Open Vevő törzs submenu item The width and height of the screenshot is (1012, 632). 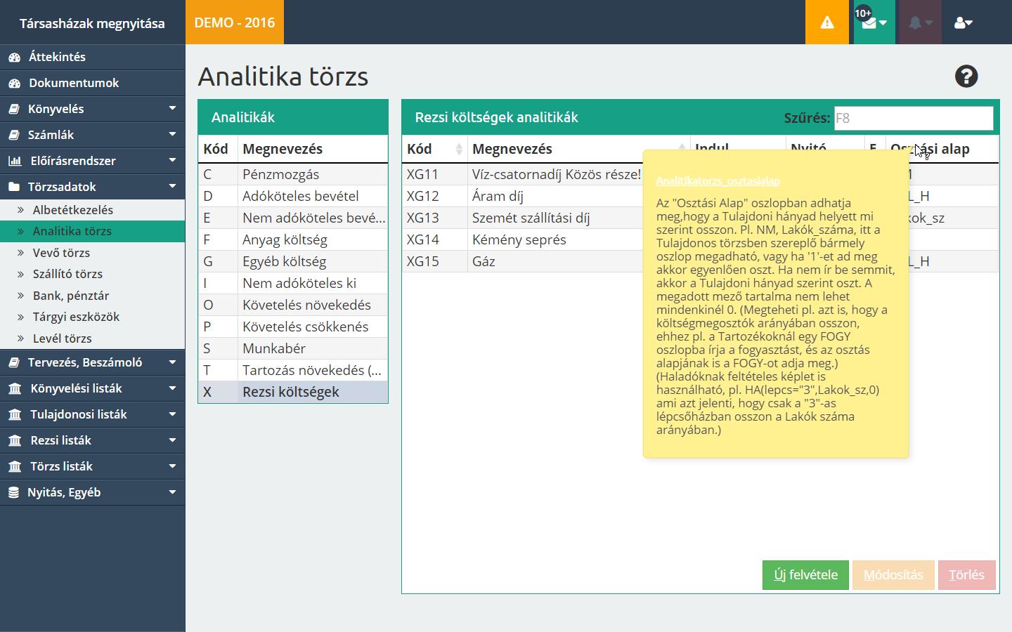(61, 253)
